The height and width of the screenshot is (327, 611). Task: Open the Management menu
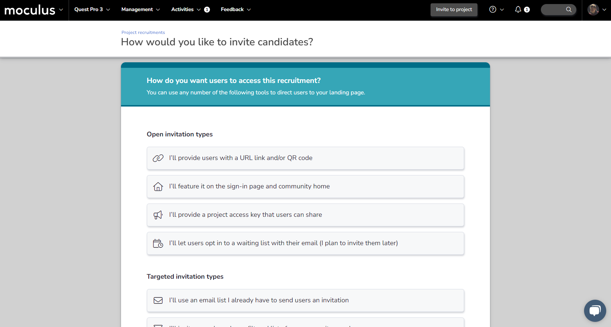coord(140,10)
